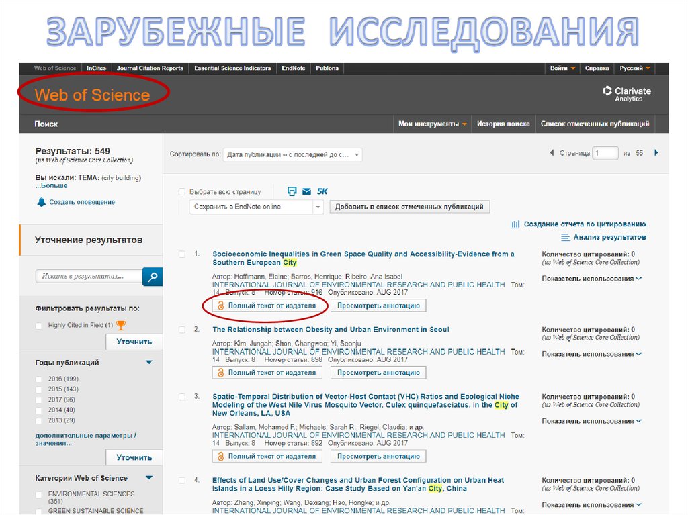
Task: Click 'Уточнить' button under Highly Cited filter
Action: tap(134, 342)
